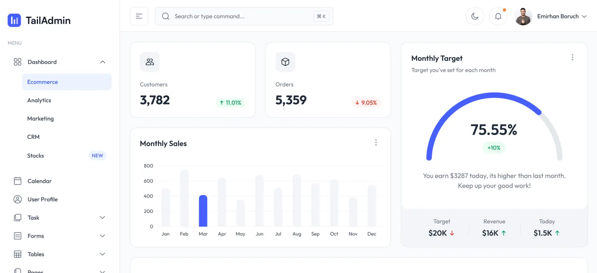
Task: Open Stocks marked NEW
Action: click(x=36, y=156)
